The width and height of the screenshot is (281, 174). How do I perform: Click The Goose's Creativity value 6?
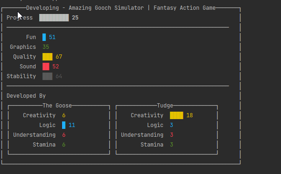tap(64, 115)
